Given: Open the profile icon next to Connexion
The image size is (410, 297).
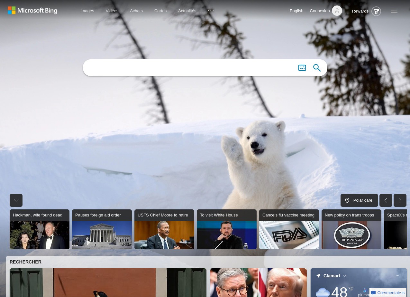Looking at the screenshot, I should 337,11.
